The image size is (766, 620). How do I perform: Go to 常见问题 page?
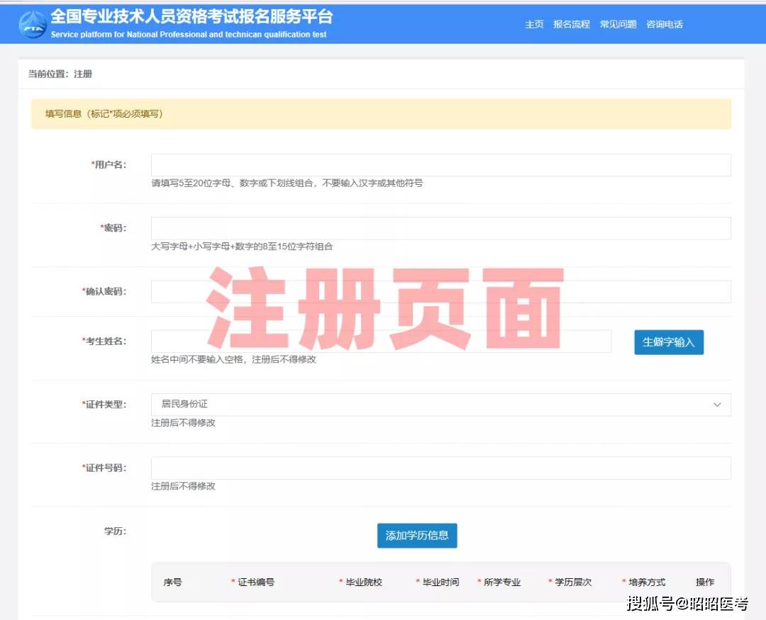618,24
